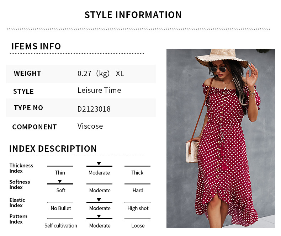Click the type number D2123018
Viewport: 281px width, 236px height.
coord(94,109)
